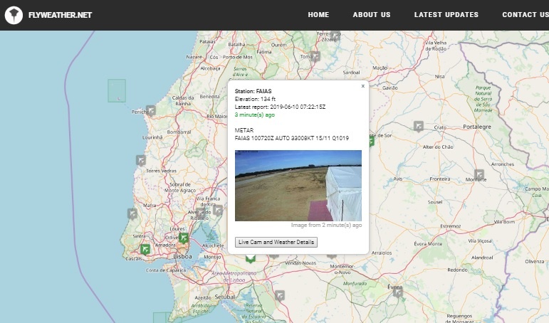Select gray airfield marker right of Vila Franca
Viewport: 549px width, 323px height.
218,210
